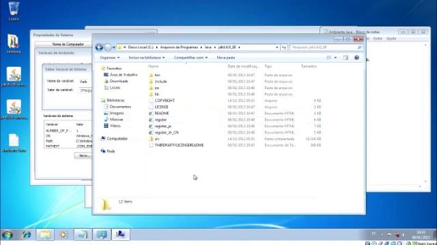The height and width of the screenshot is (245, 437).
Task: Select the include folder icon
Action: click(x=151, y=82)
